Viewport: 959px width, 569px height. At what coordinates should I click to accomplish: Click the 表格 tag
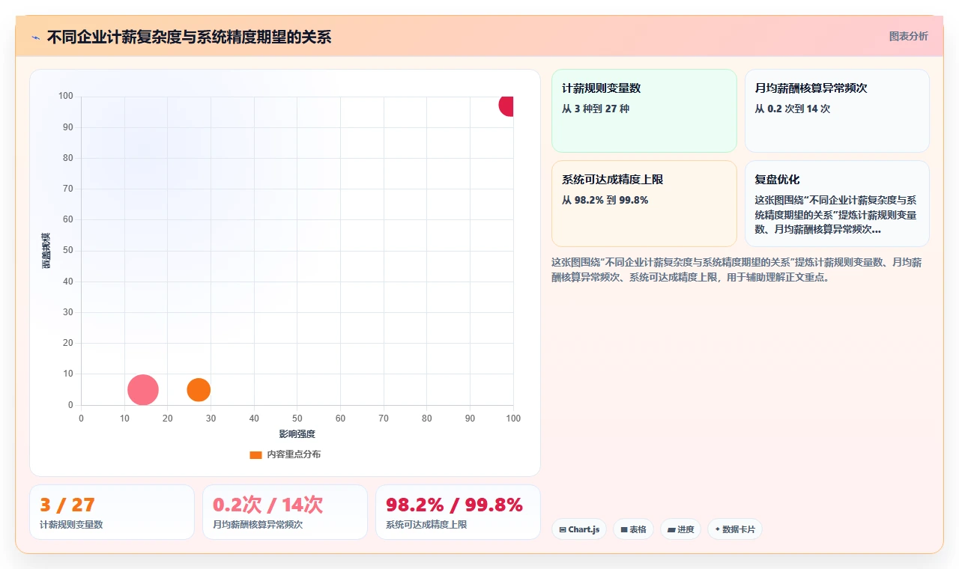(633, 529)
